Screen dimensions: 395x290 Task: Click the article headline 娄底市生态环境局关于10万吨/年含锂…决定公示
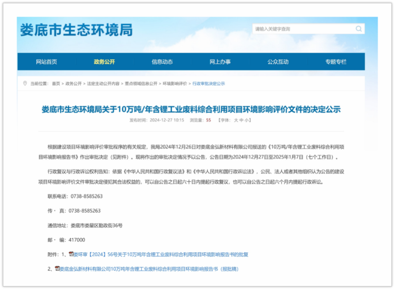(191, 109)
